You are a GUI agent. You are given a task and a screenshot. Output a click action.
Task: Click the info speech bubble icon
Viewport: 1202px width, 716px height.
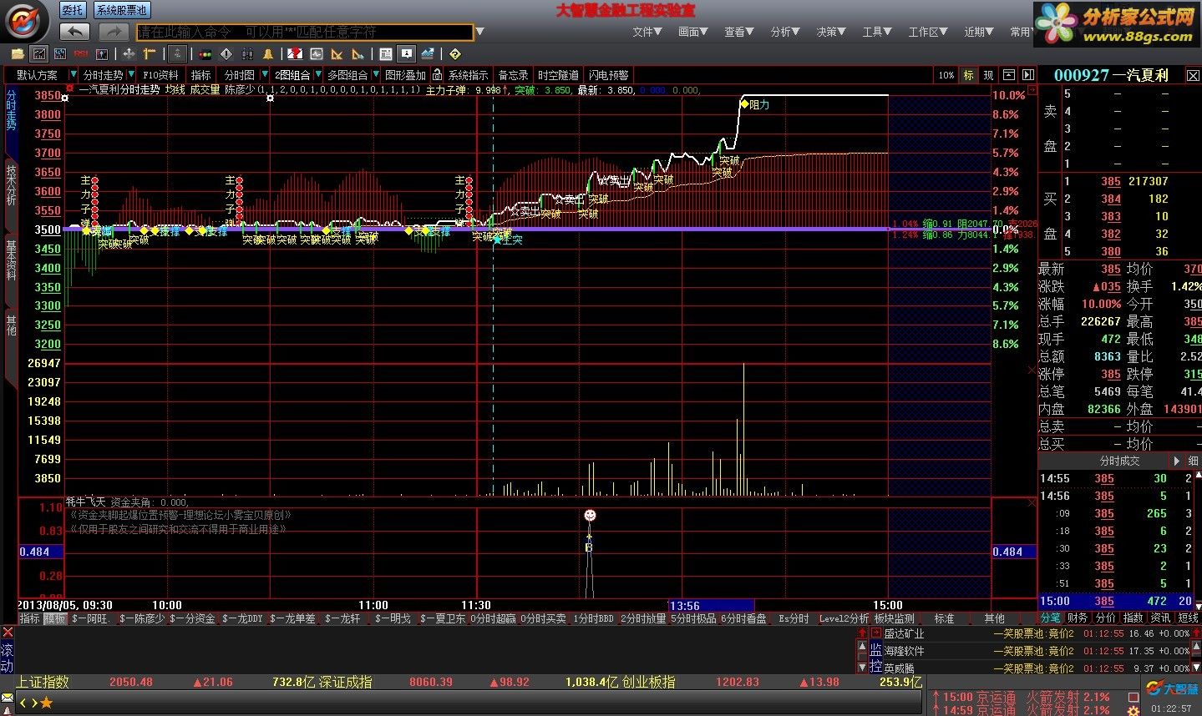(406, 54)
